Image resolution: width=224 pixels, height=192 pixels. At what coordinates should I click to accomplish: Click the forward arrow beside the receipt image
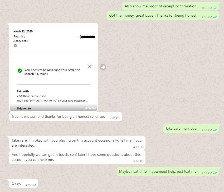103,67
